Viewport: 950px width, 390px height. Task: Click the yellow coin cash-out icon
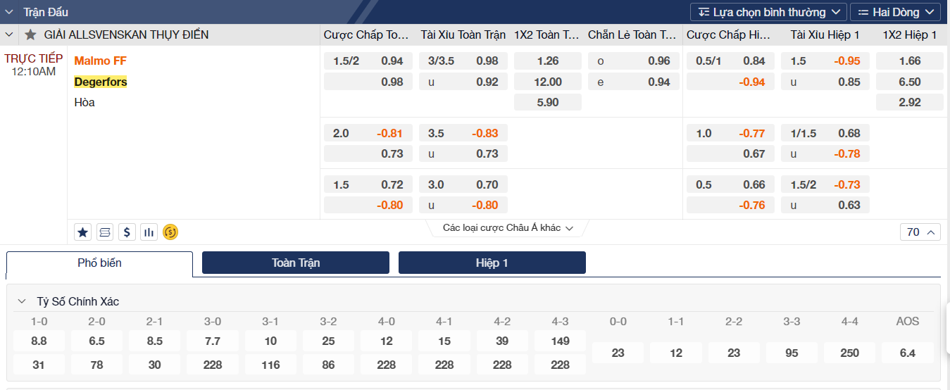point(170,232)
